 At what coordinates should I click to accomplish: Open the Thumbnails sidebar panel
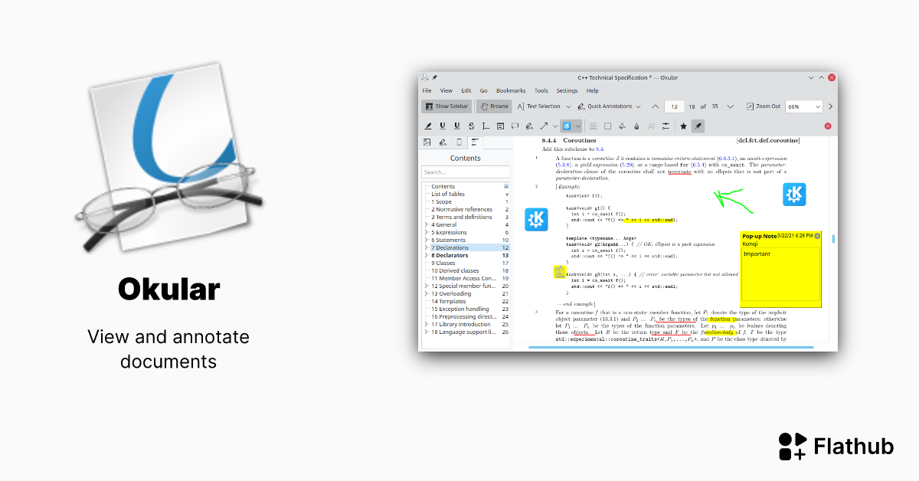[x=427, y=142]
